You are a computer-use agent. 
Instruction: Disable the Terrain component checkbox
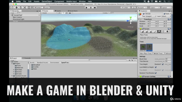tap(143, 29)
